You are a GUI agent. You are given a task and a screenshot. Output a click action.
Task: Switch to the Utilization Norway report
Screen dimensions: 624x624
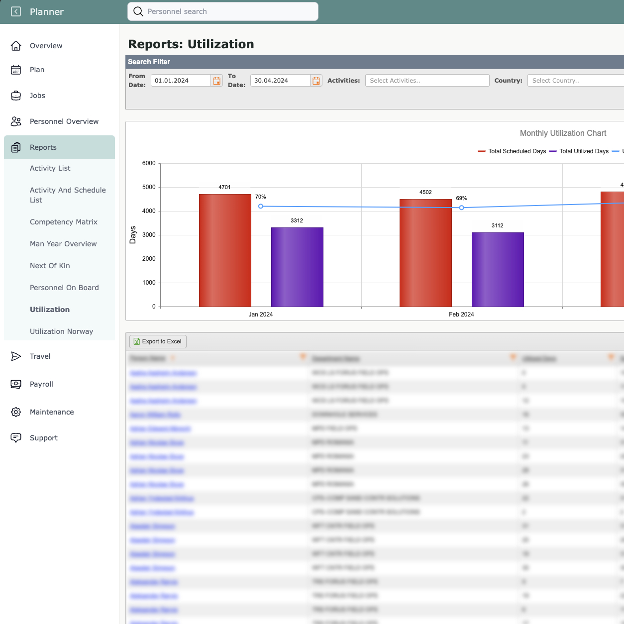point(61,331)
